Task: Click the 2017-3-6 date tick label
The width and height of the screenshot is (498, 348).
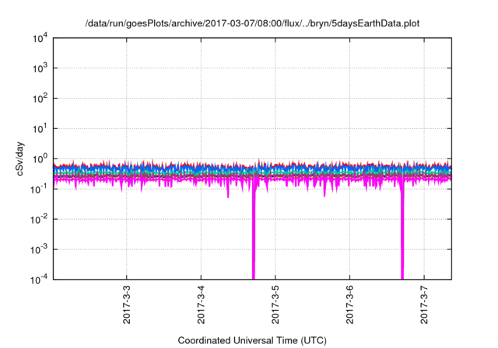Action: point(349,305)
